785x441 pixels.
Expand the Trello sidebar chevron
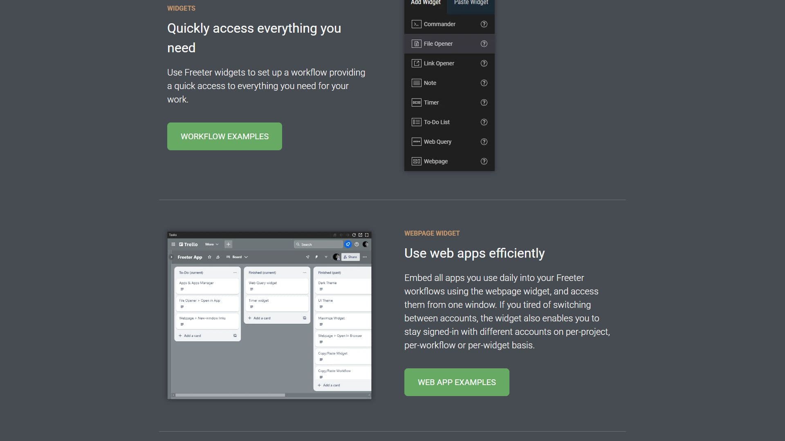click(171, 257)
